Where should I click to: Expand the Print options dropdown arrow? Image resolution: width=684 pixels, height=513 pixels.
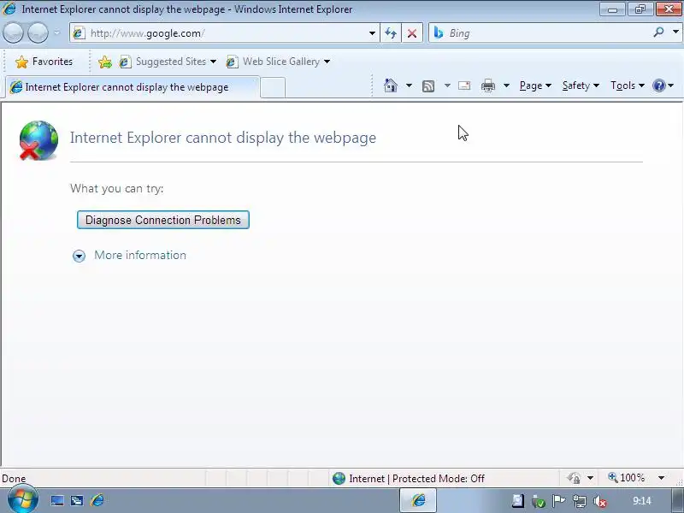[x=506, y=85]
